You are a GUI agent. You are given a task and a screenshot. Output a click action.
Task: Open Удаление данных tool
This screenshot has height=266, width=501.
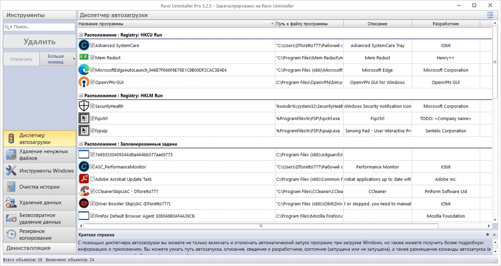point(40,203)
